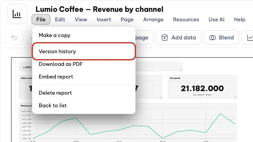Open the File menu
The image size is (253, 142).
point(41,19)
